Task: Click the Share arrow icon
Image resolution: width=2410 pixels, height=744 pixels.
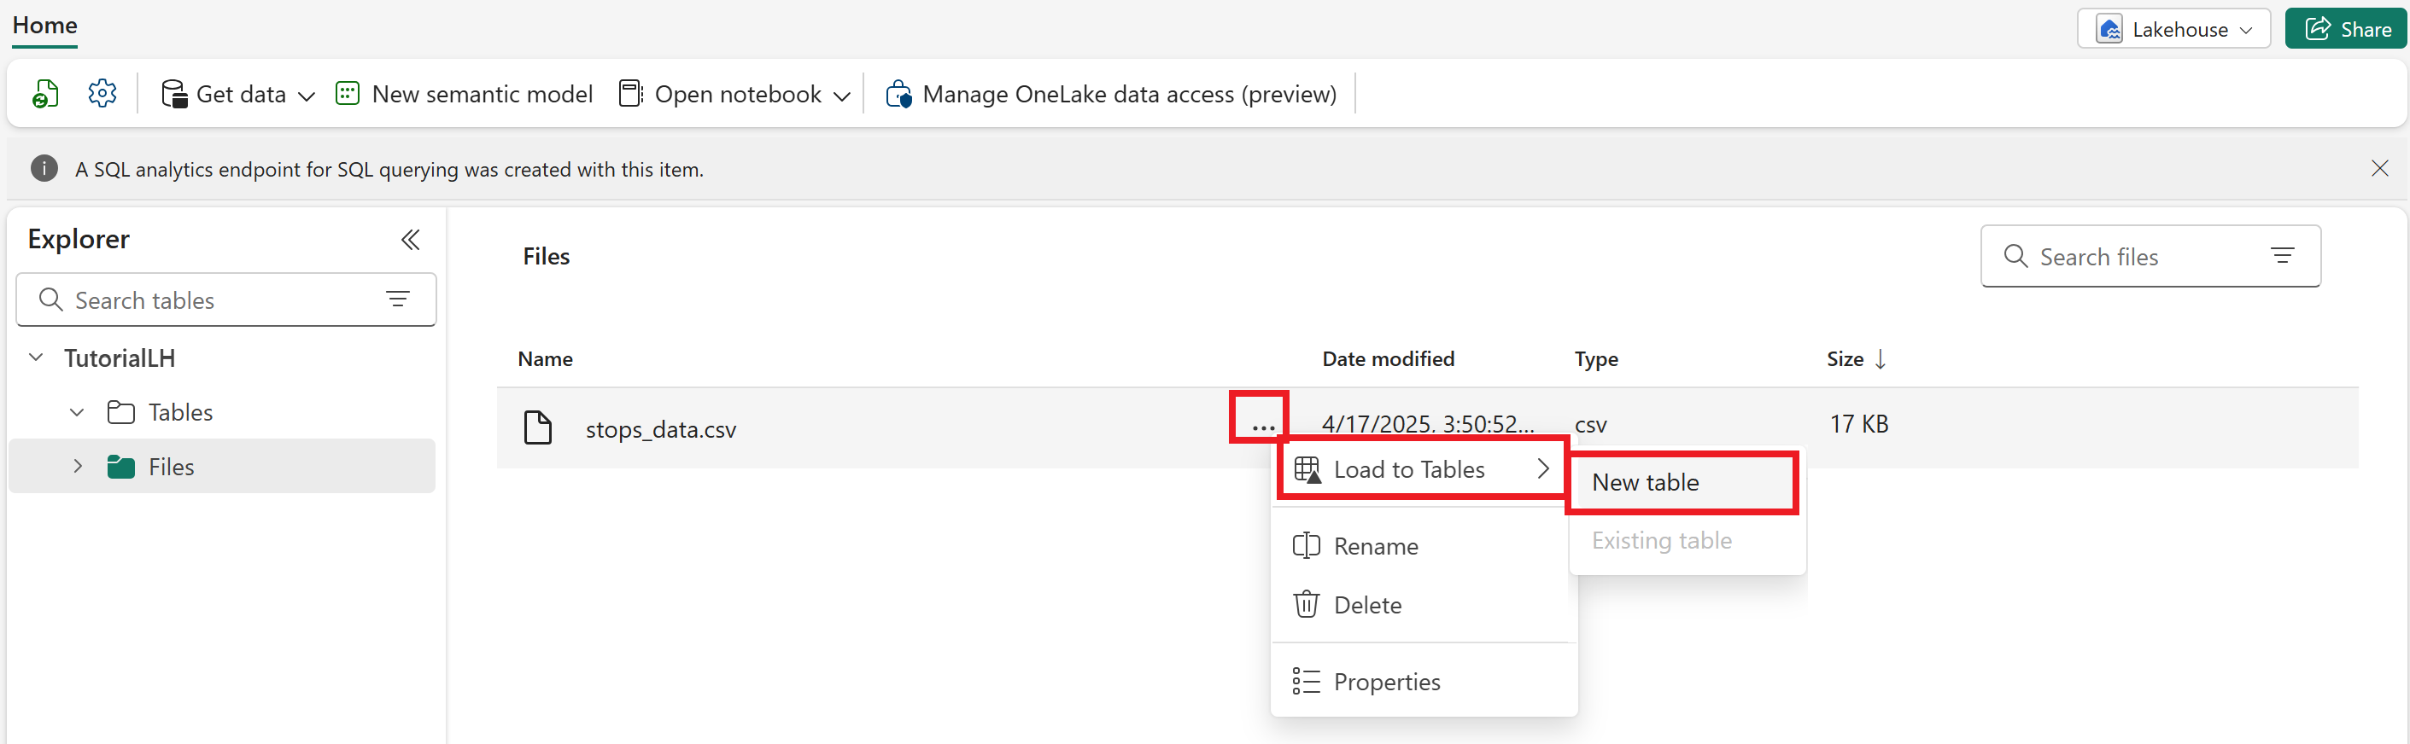Action: click(x=2316, y=28)
